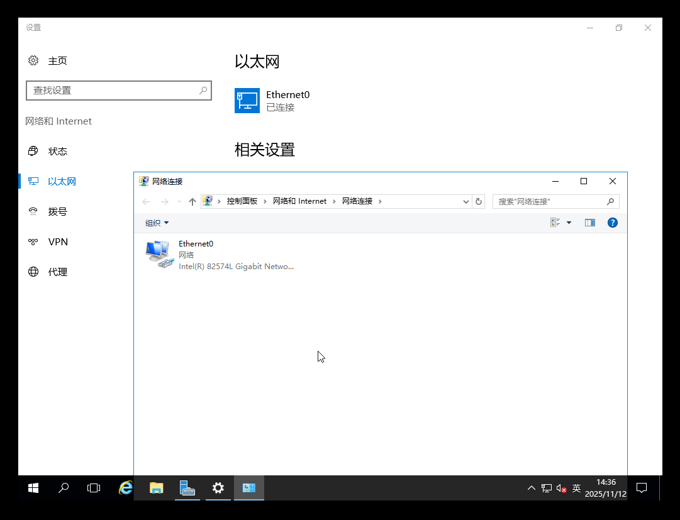Open help with blue question mark
The image size is (680, 520).
tap(612, 223)
